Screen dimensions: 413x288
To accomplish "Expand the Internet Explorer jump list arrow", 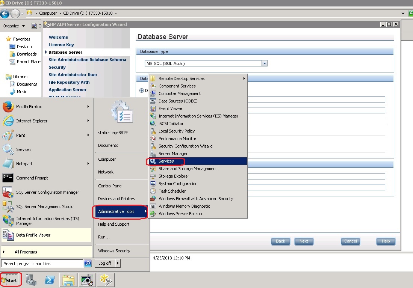I will pyautogui.click(x=88, y=121).
